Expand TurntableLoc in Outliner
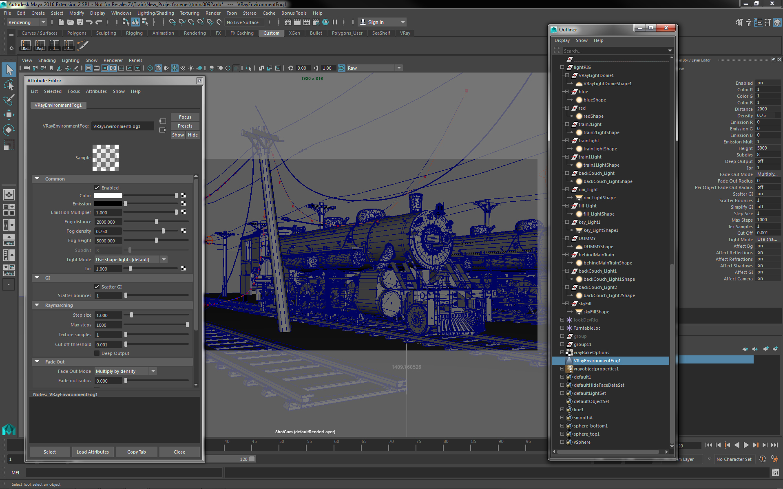 562,328
